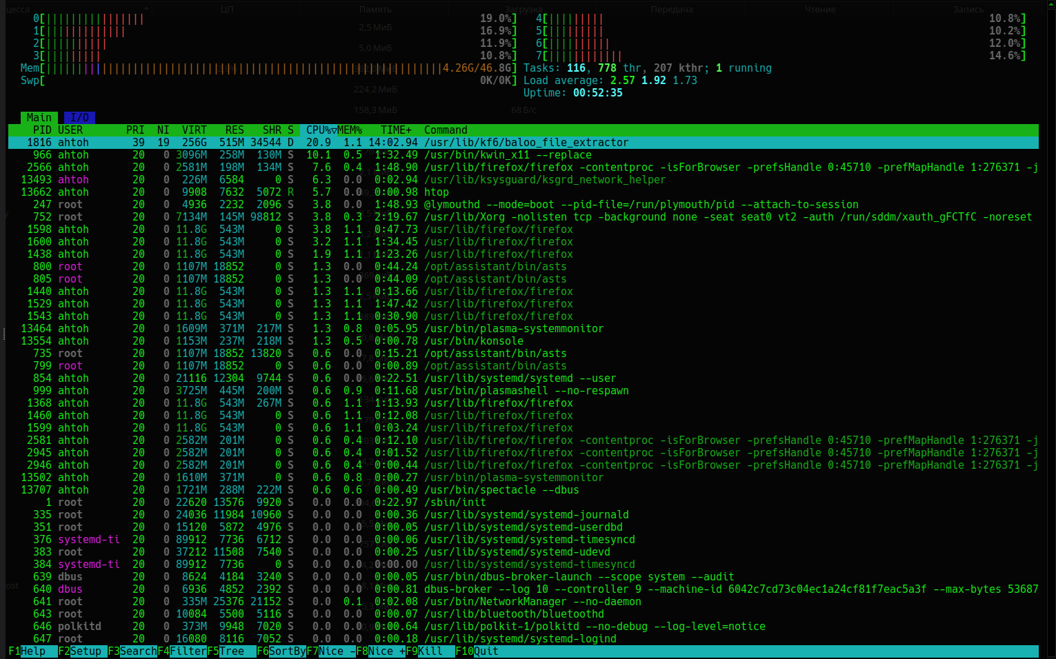Click the CPU 7 usage meter
The width and height of the screenshot is (1056, 659).
pyautogui.click(x=781, y=56)
